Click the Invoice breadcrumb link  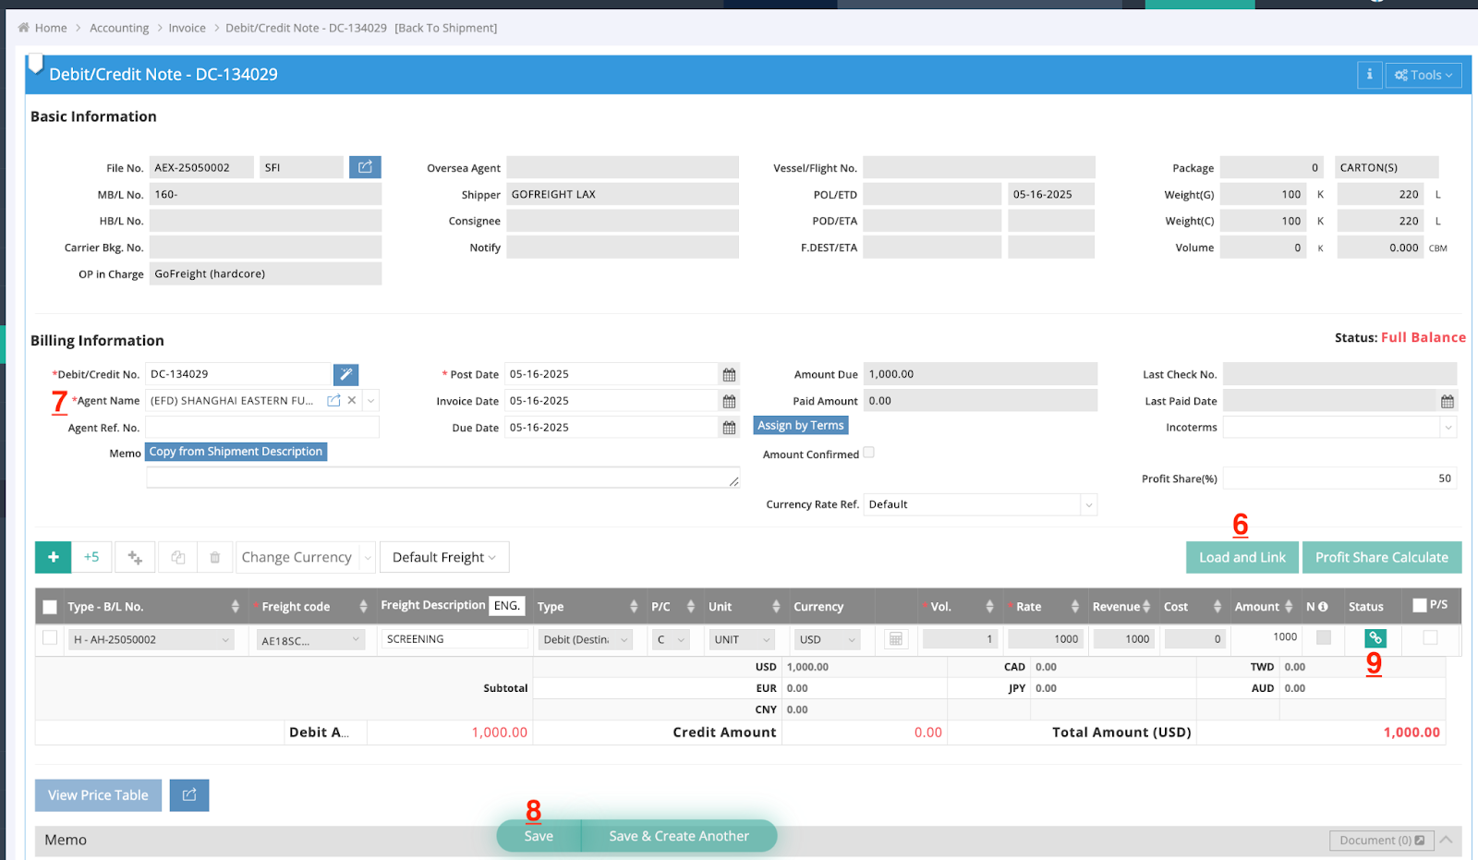tap(187, 28)
